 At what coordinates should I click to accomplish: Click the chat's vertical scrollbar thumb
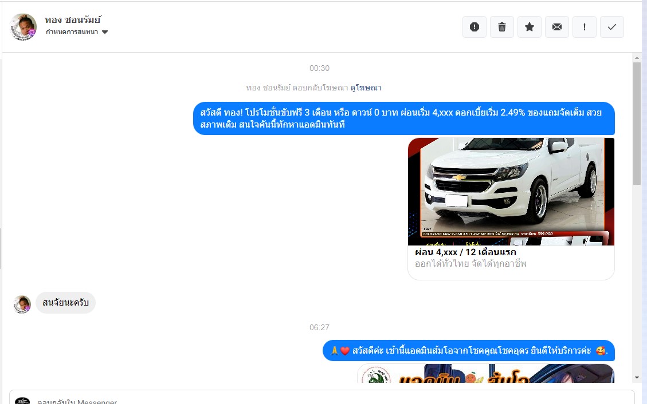point(637,123)
